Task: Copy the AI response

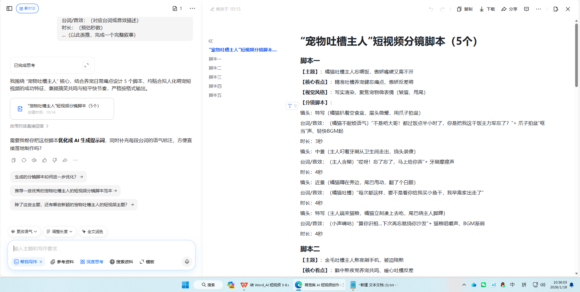Action: coord(13,160)
